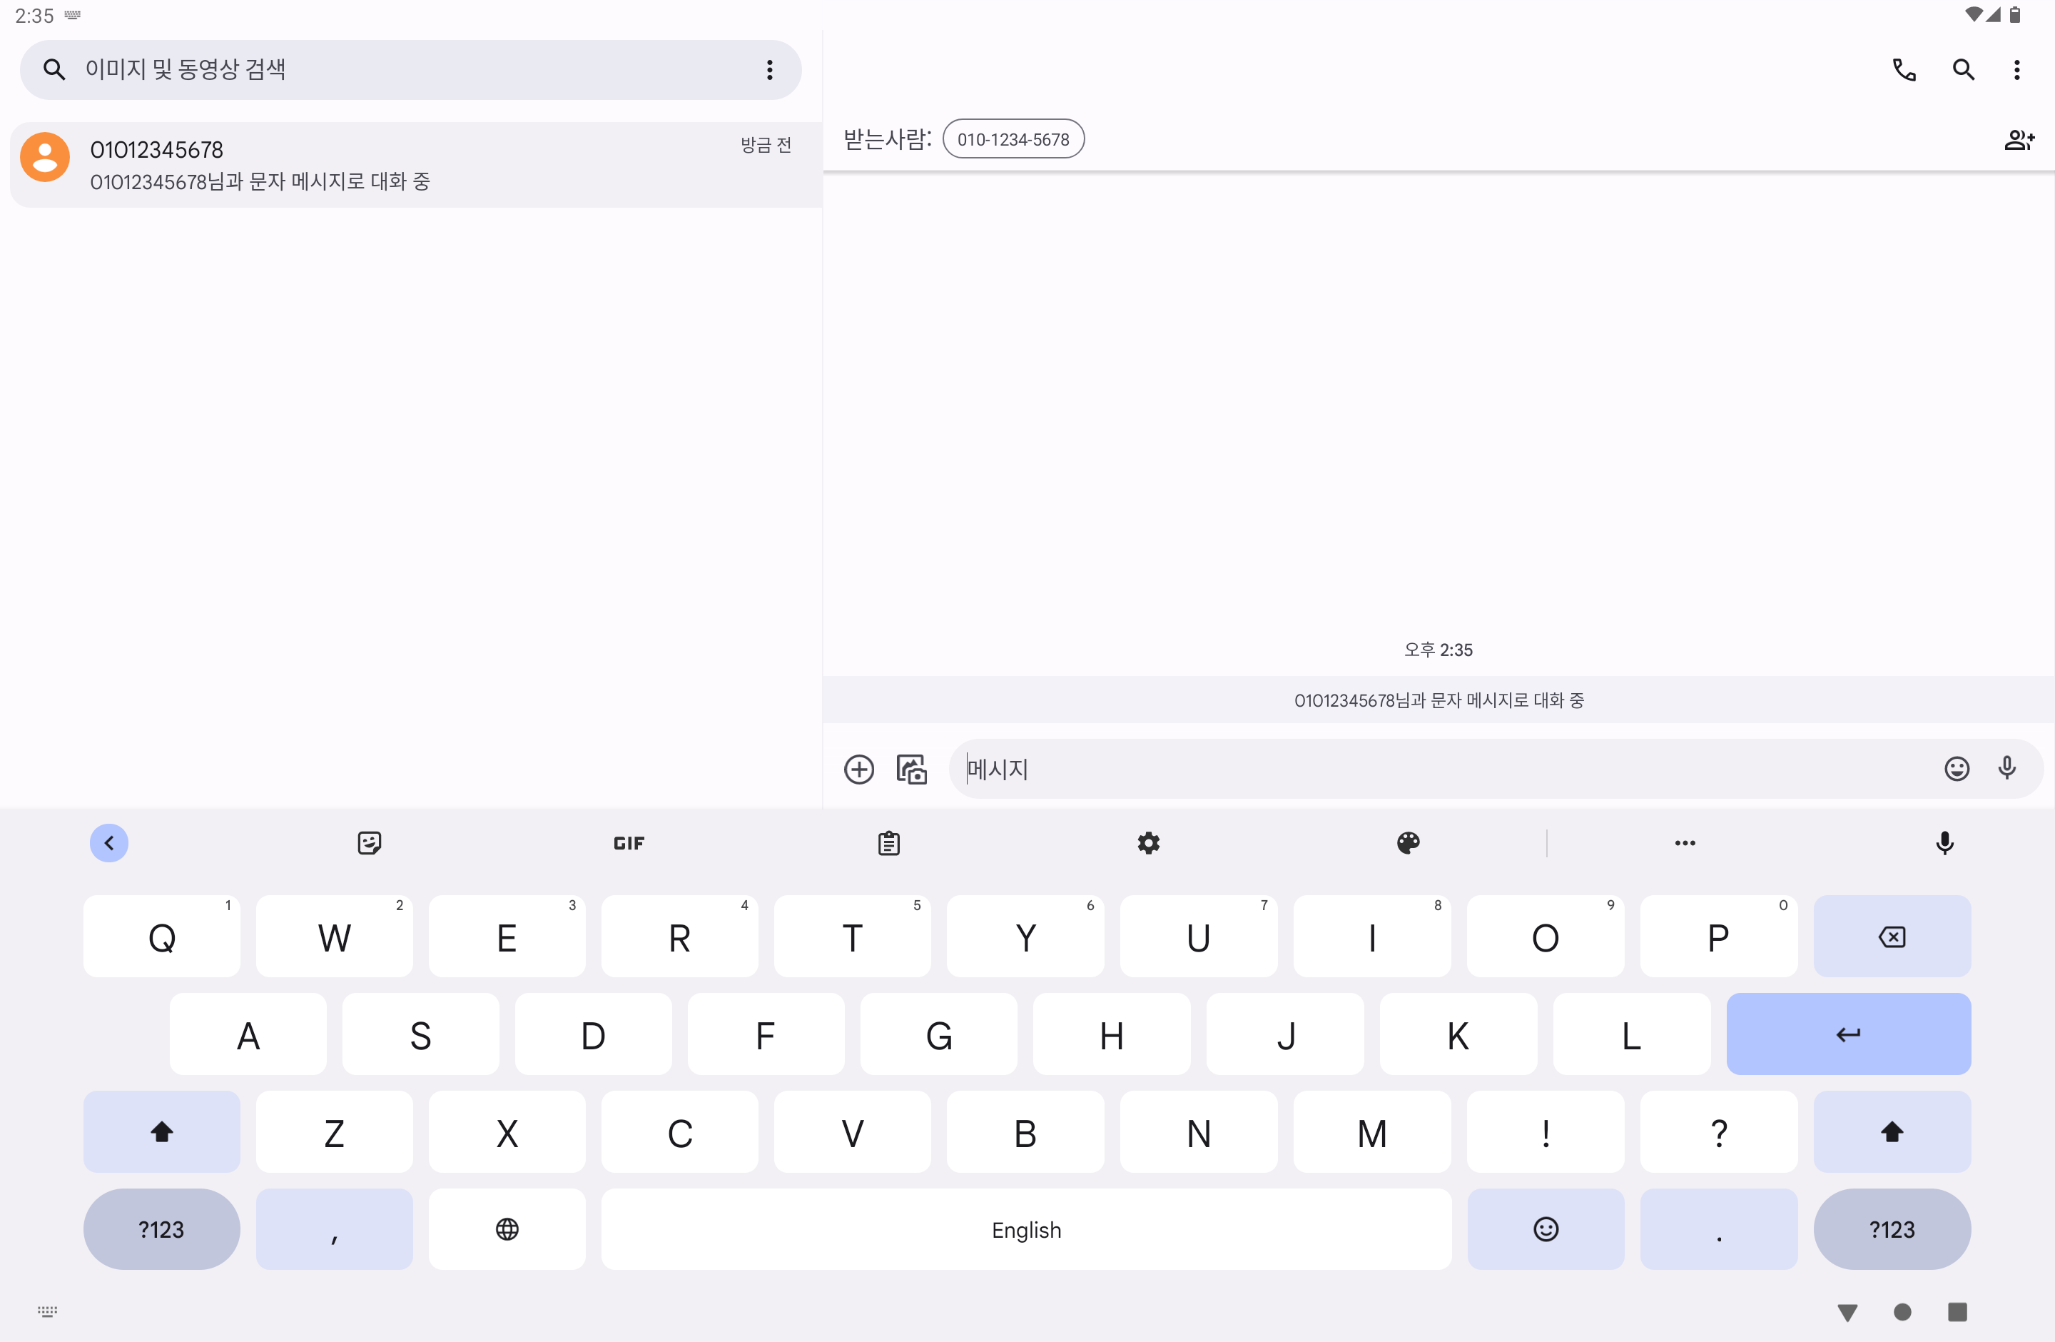Select the 010-1234-5678 recipient chip
The width and height of the screenshot is (2055, 1342).
(1013, 139)
